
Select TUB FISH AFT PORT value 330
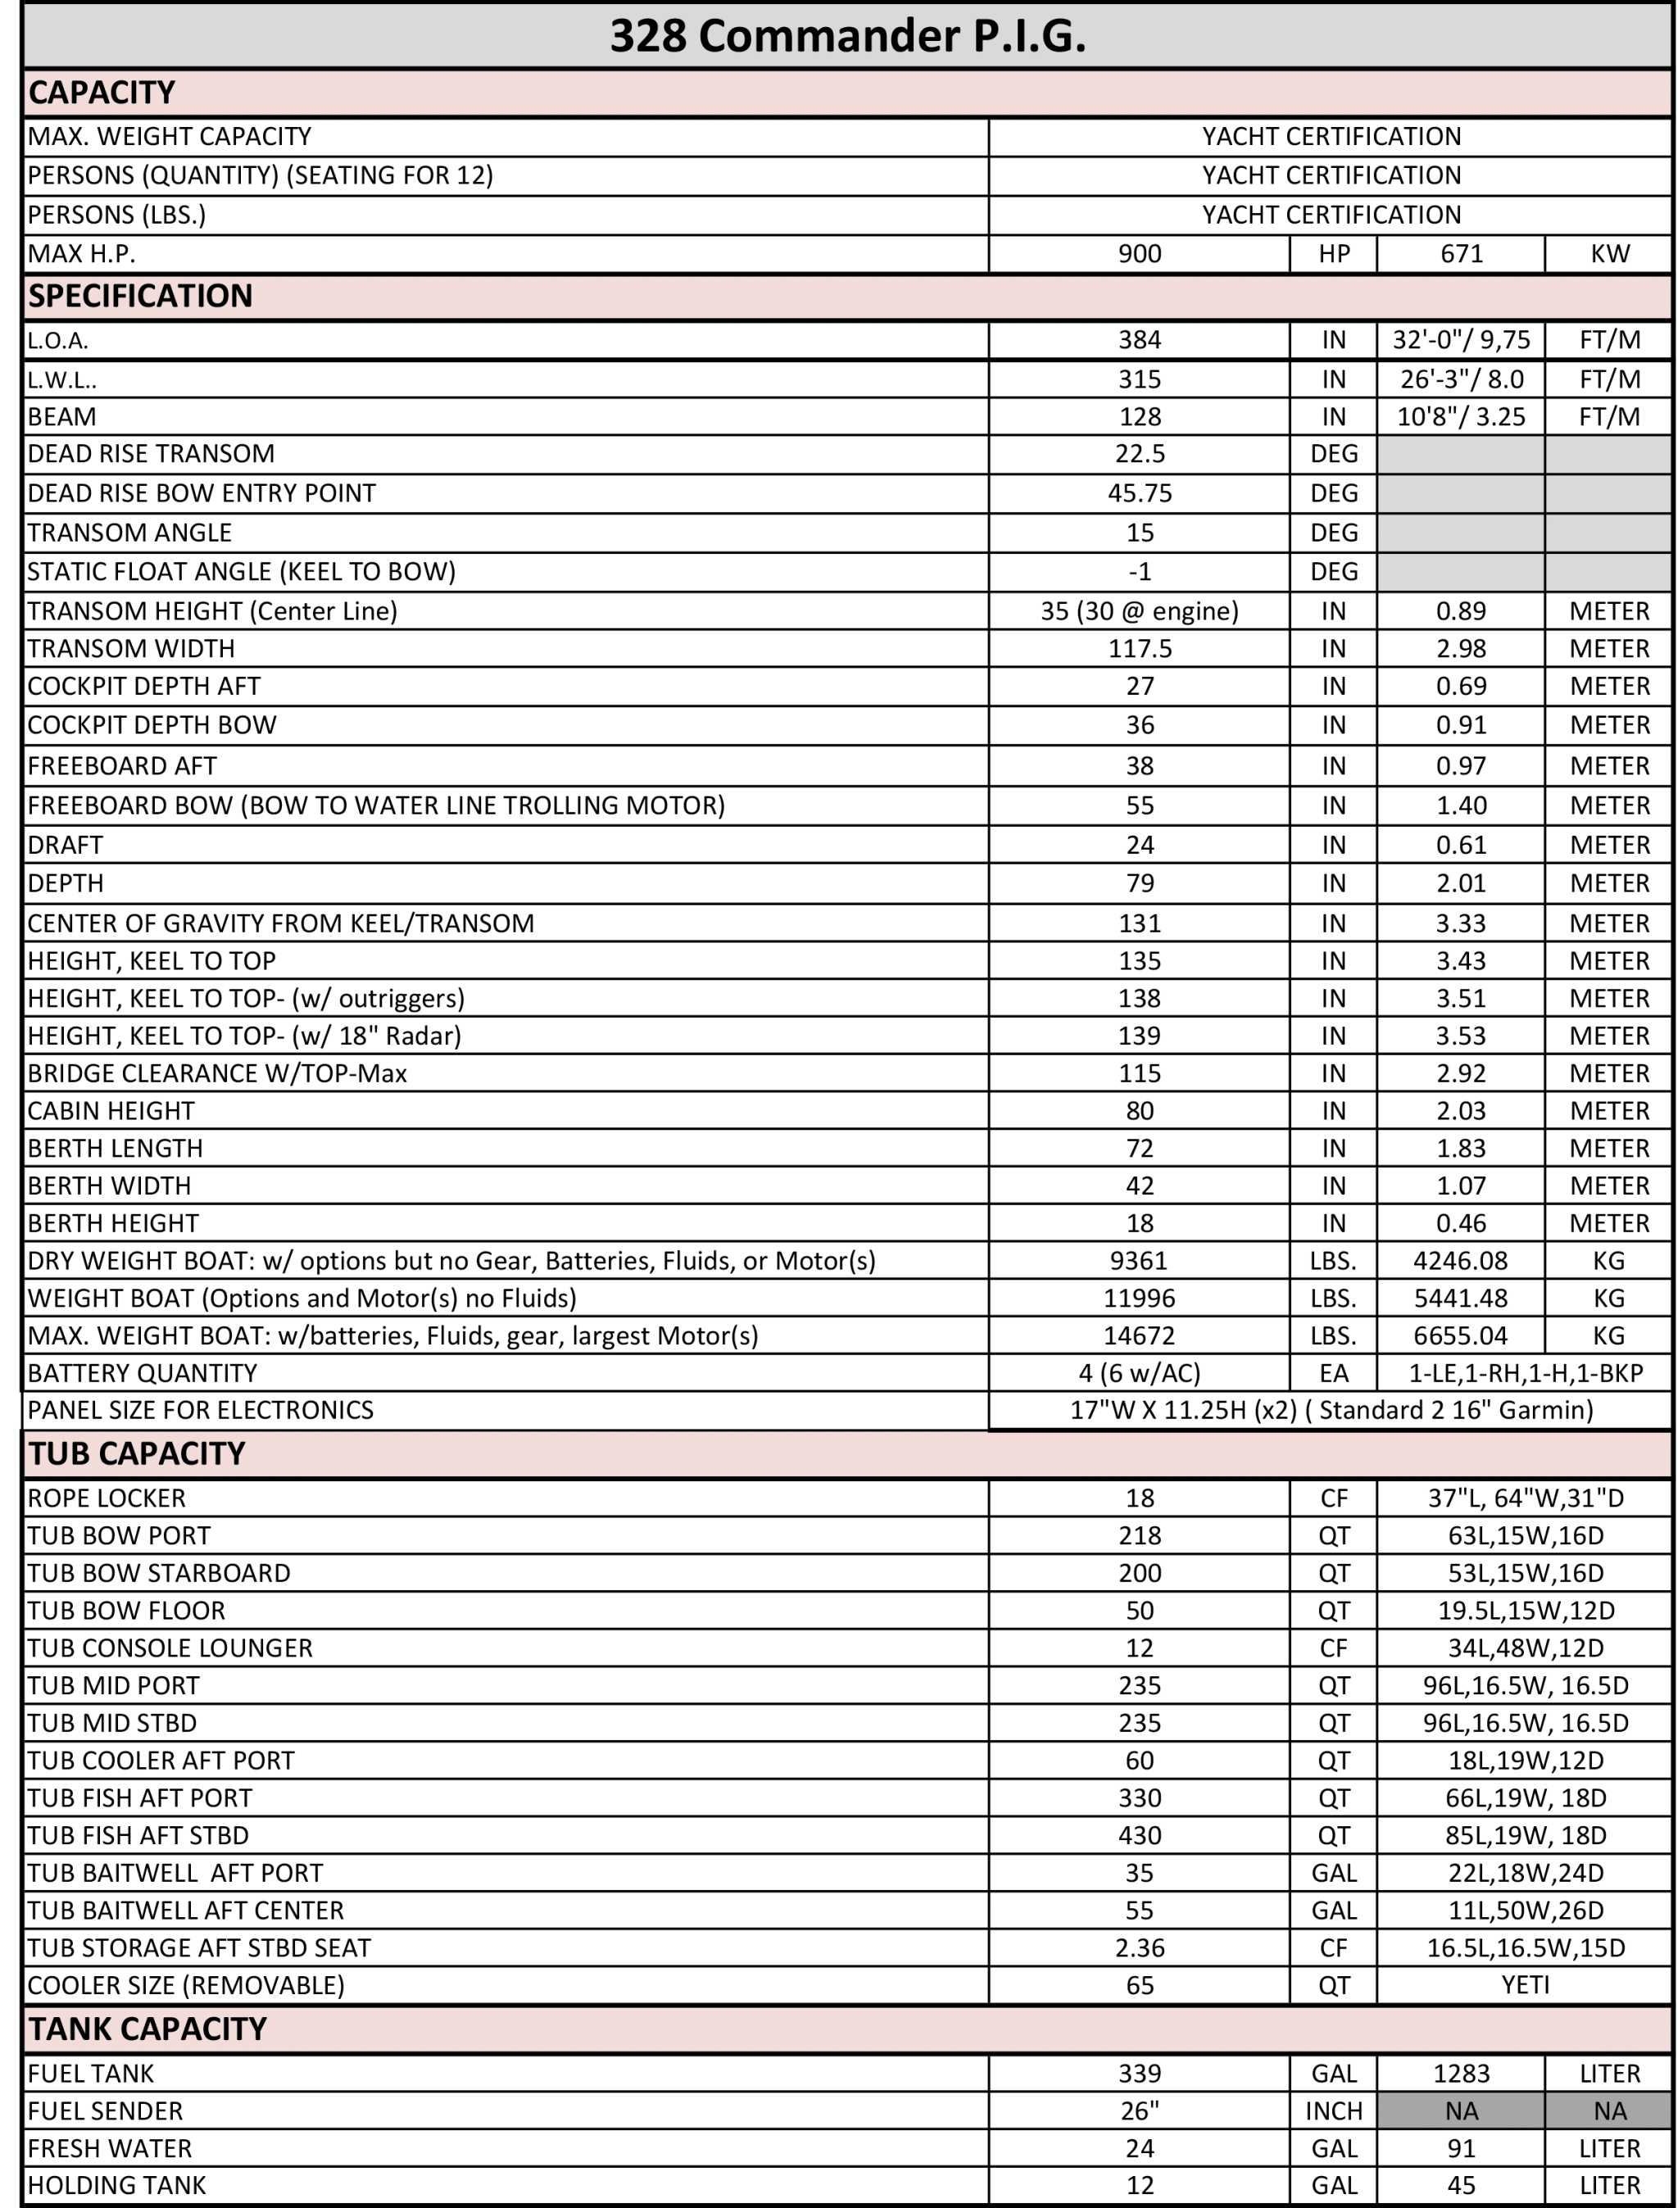coord(1140,1798)
